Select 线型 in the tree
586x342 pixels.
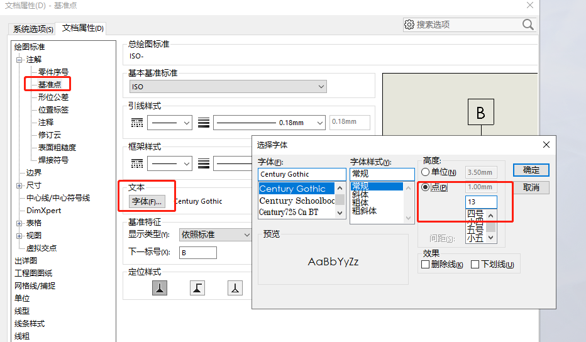point(21,311)
